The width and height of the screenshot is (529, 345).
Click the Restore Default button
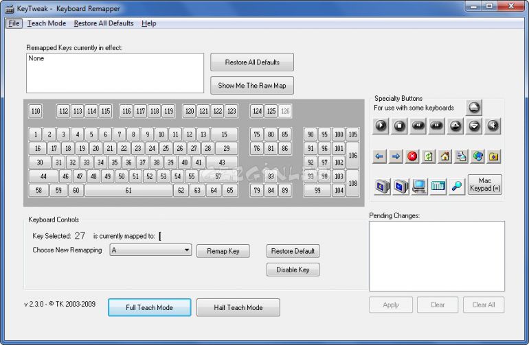[293, 251]
